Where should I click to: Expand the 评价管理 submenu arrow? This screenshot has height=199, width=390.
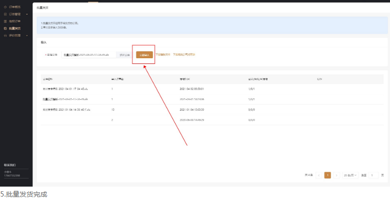pos(27,35)
